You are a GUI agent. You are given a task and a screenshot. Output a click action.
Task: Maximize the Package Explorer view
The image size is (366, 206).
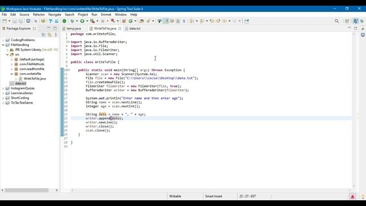pos(55,28)
